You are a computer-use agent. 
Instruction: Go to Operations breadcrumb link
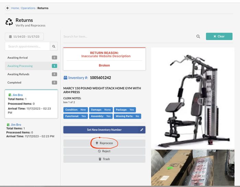pyautogui.click(x=28, y=8)
